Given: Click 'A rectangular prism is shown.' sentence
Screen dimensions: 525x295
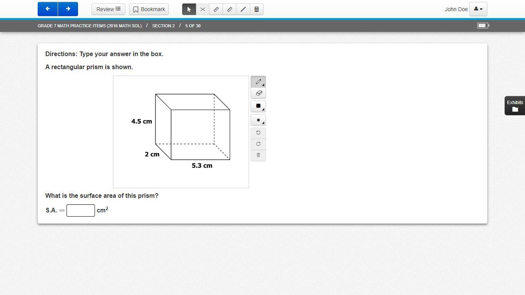Looking at the screenshot, I should click(x=89, y=67).
